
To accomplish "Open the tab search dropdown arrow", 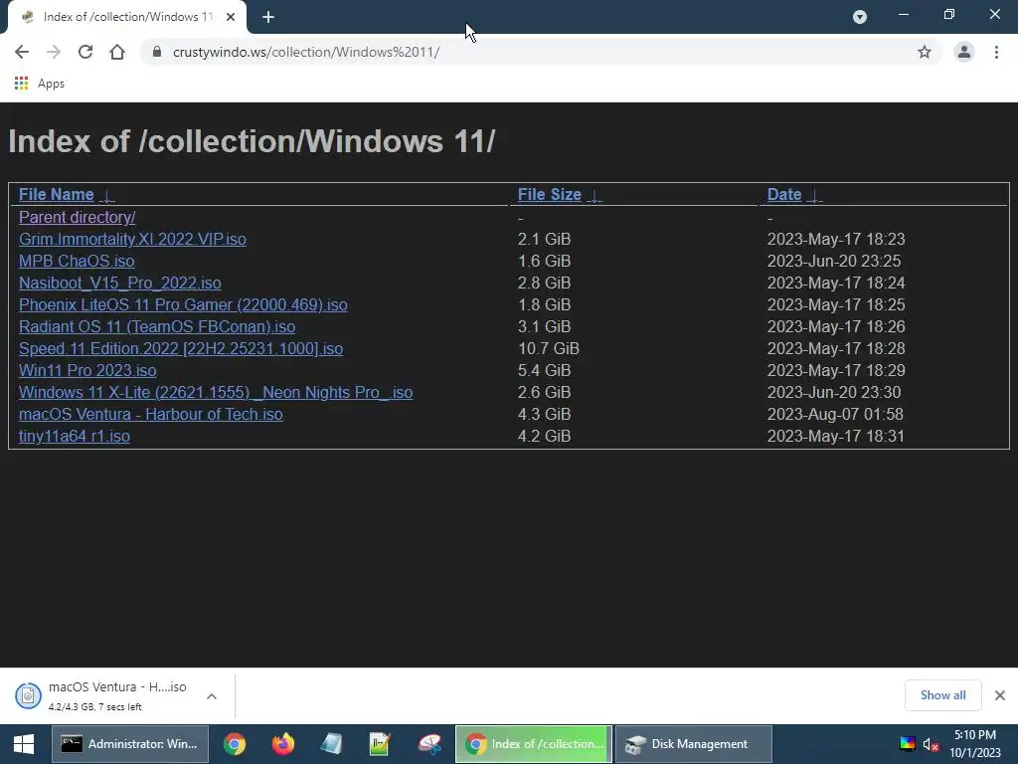I will pos(860,17).
